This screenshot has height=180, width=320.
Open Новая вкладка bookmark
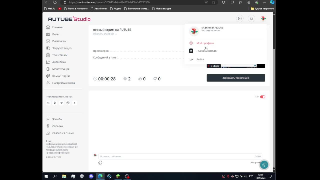point(161,8)
